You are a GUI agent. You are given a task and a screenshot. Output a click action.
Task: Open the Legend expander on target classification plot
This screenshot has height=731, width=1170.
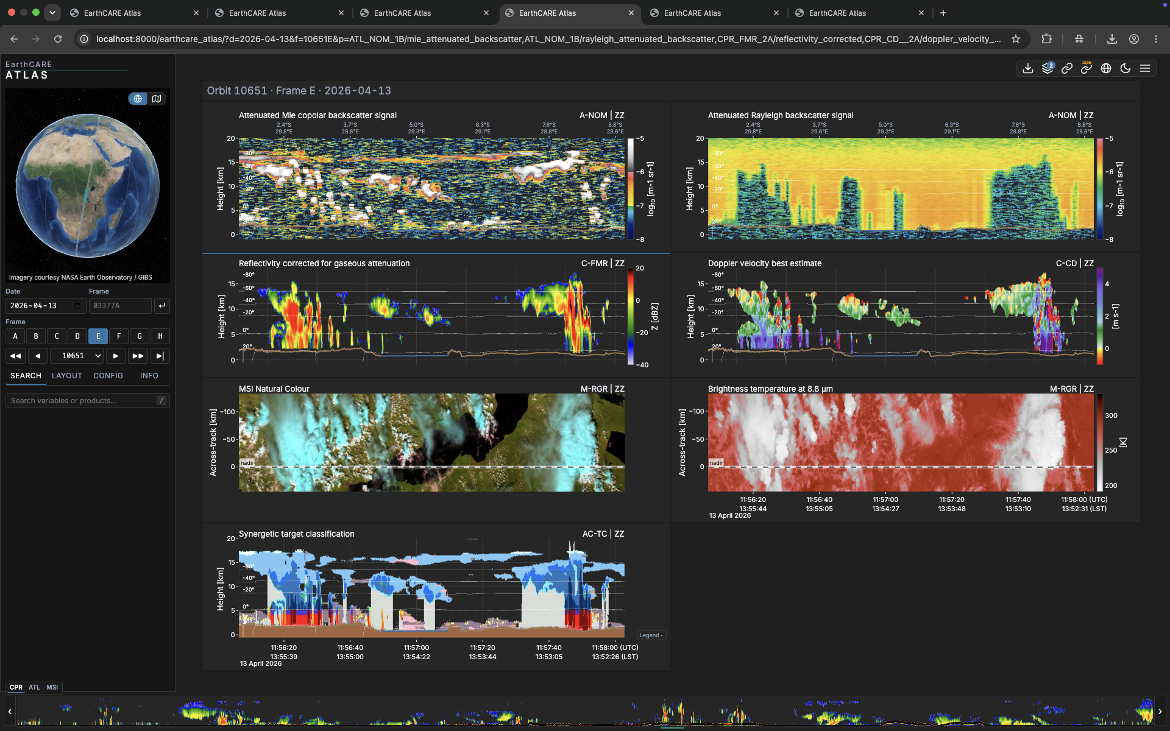click(651, 635)
